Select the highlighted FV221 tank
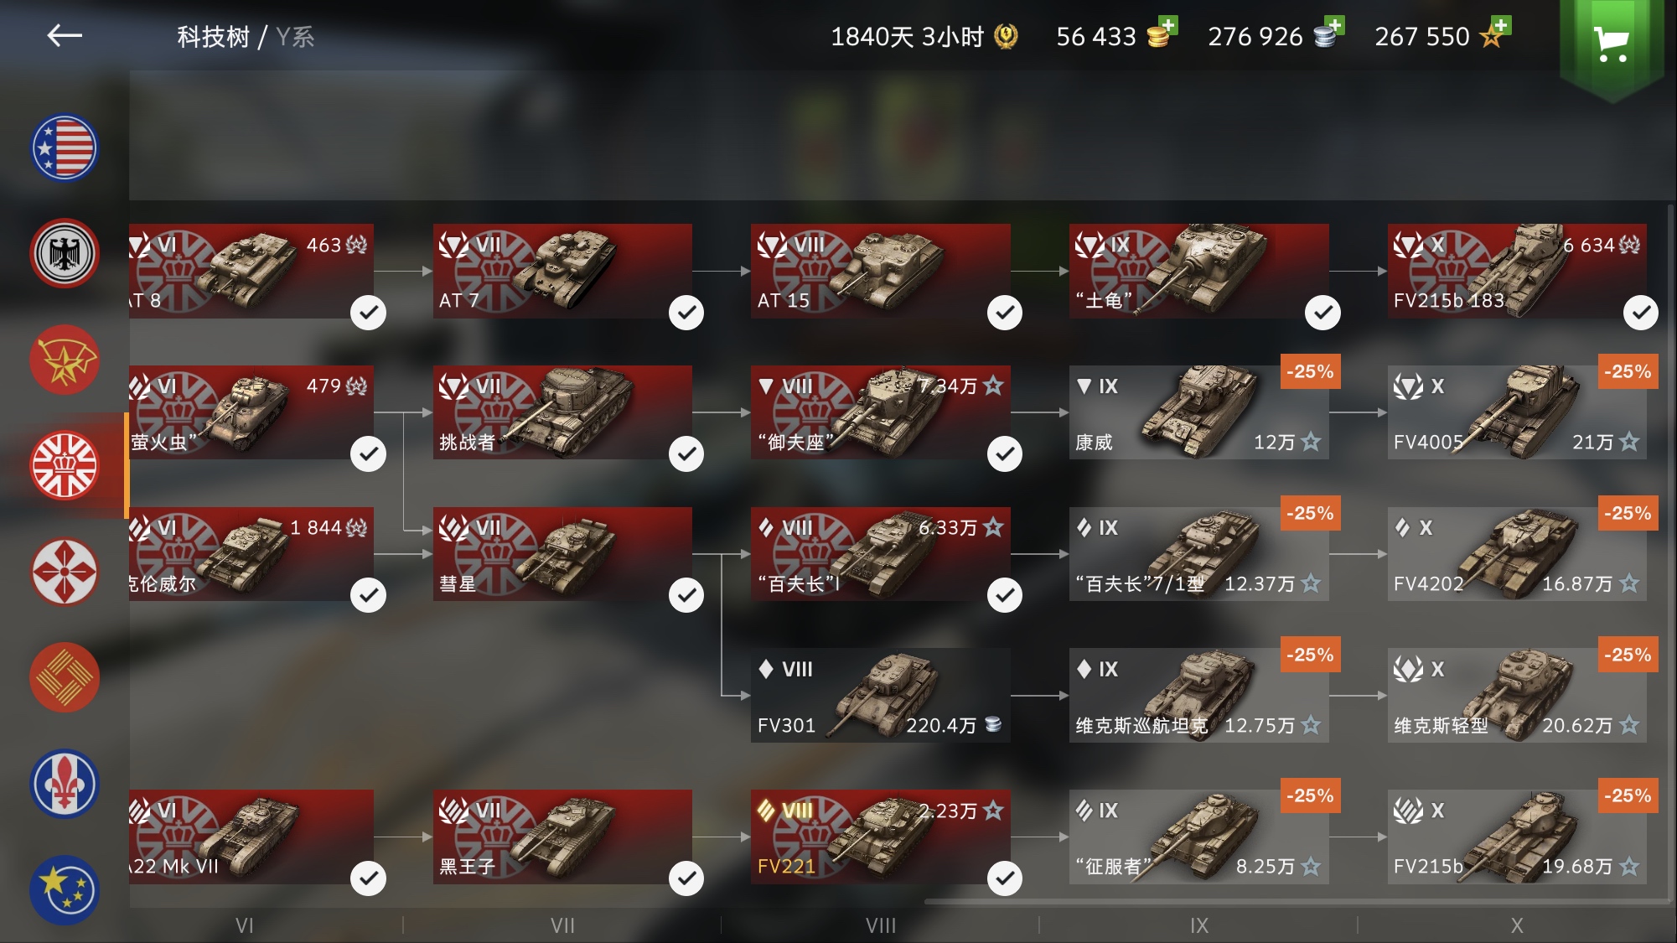Viewport: 1677px width, 943px height. pos(880,837)
